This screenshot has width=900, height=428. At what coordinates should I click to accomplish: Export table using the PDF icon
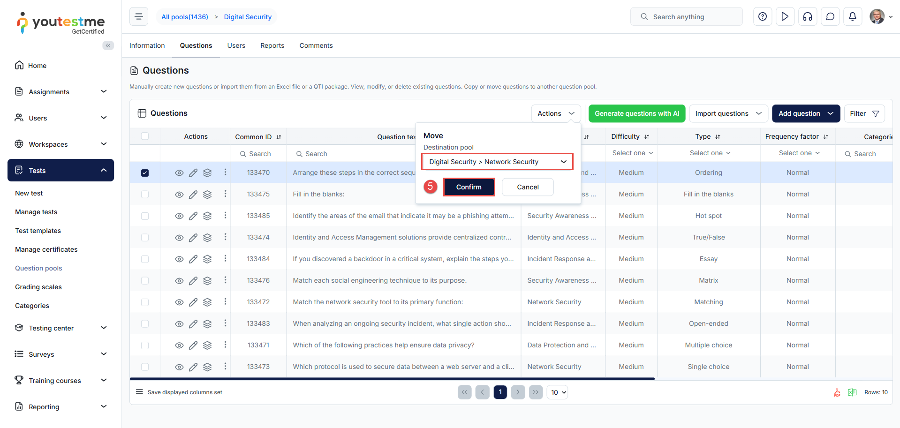(x=837, y=392)
